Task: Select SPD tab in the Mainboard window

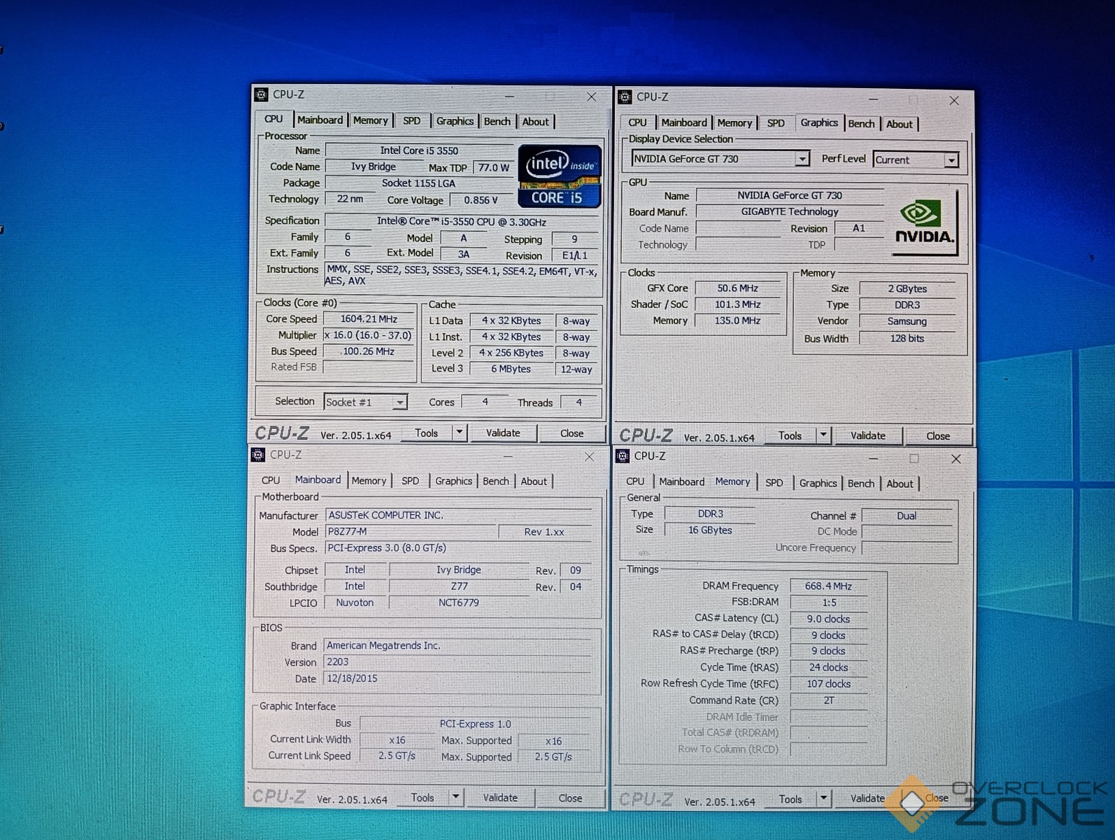Action: [411, 481]
